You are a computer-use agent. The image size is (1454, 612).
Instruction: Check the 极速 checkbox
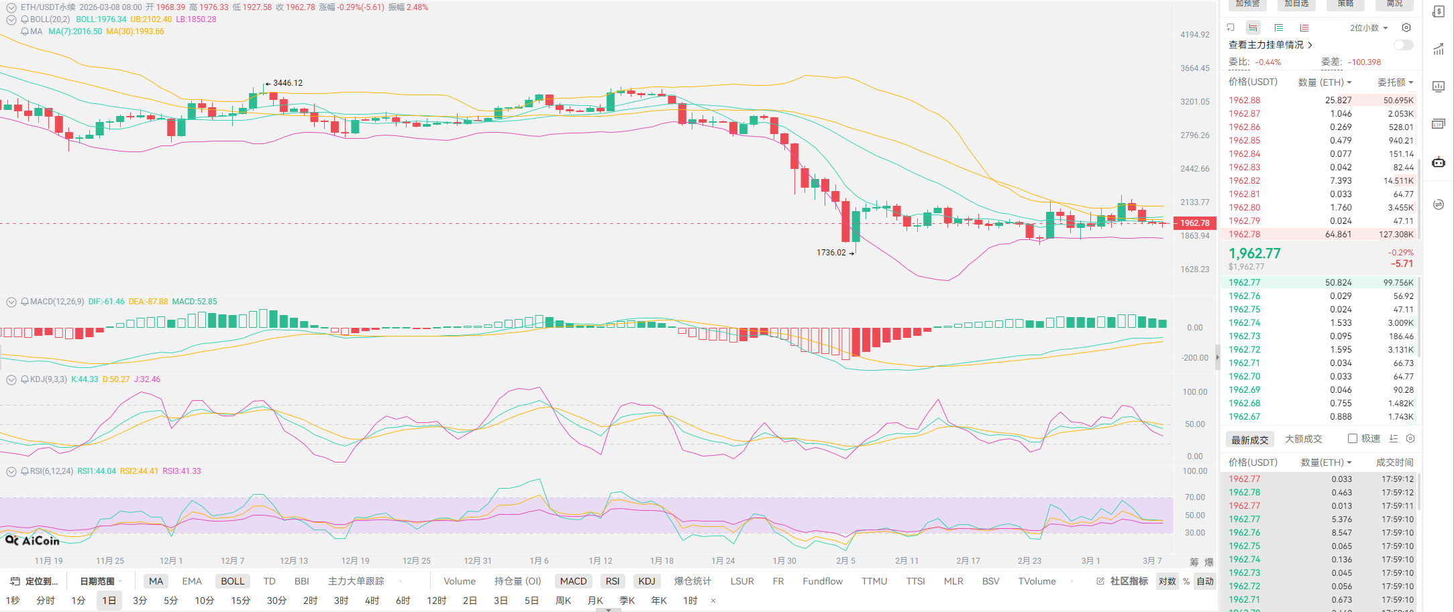[1353, 438]
